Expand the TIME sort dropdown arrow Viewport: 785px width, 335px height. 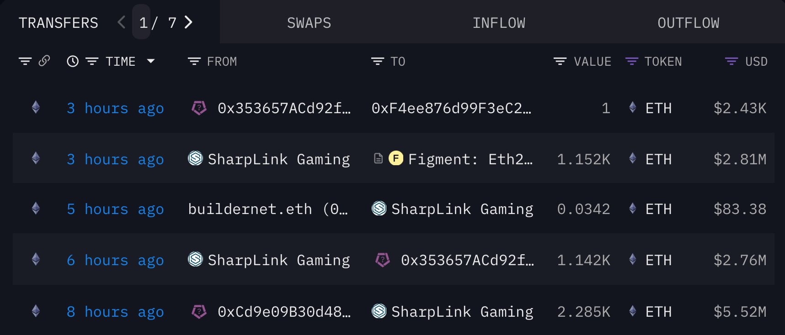pyautogui.click(x=151, y=61)
